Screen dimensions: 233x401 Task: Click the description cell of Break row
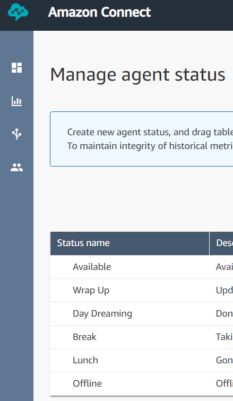[221, 337]
